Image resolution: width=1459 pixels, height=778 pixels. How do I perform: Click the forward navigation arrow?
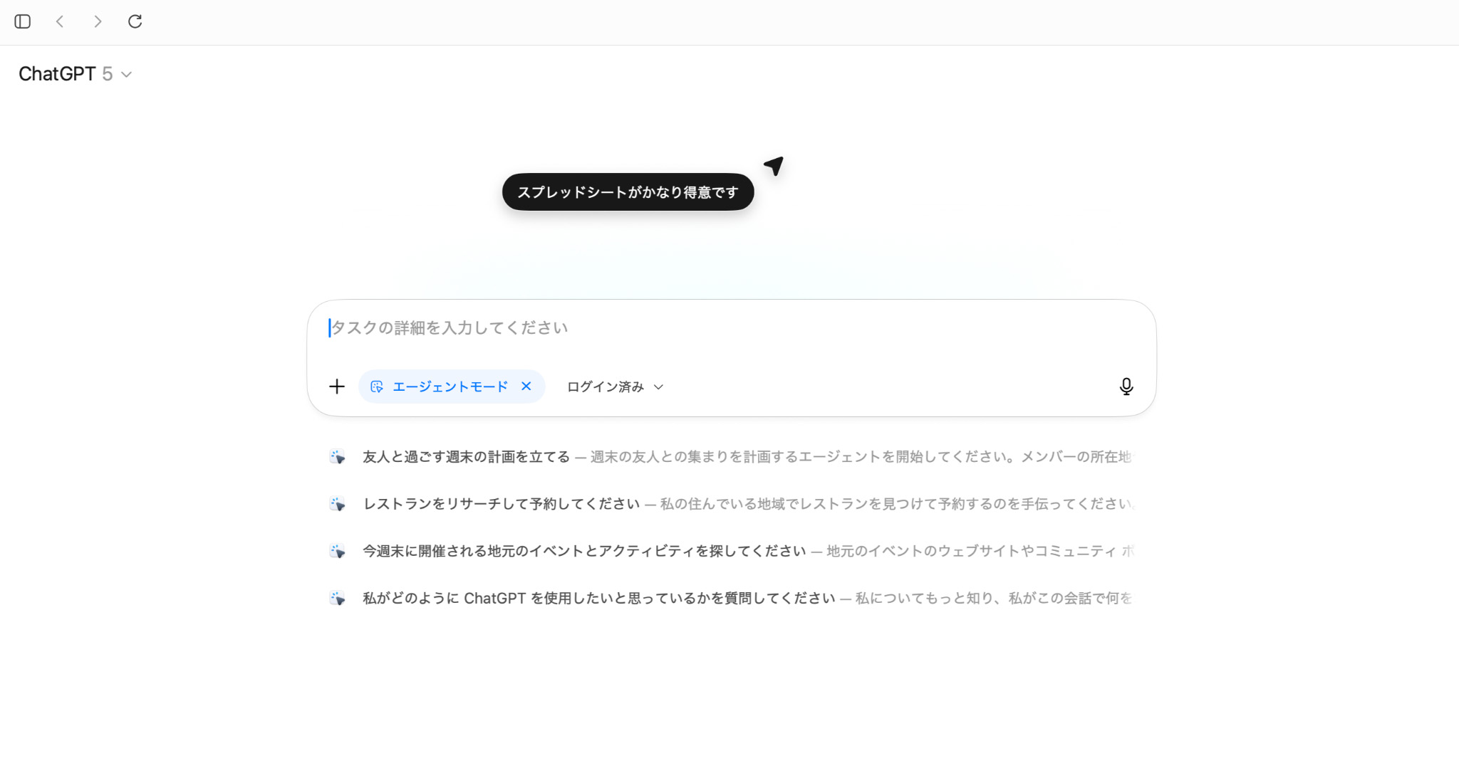[98, 21]
